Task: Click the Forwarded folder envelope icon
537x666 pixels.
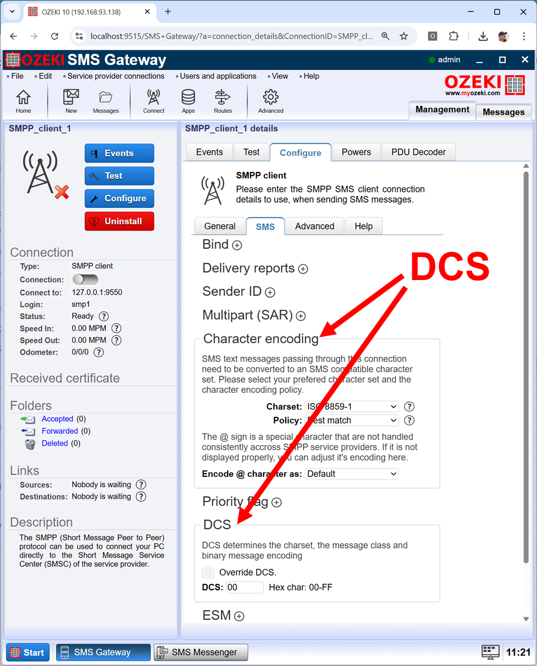Action: click(x=28, y=432)
